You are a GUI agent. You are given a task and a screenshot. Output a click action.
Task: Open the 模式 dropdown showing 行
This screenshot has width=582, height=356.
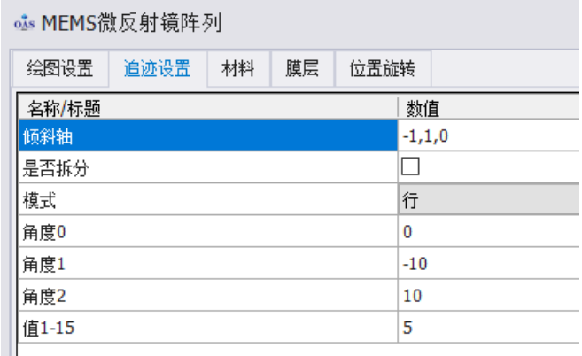(489, 199)
